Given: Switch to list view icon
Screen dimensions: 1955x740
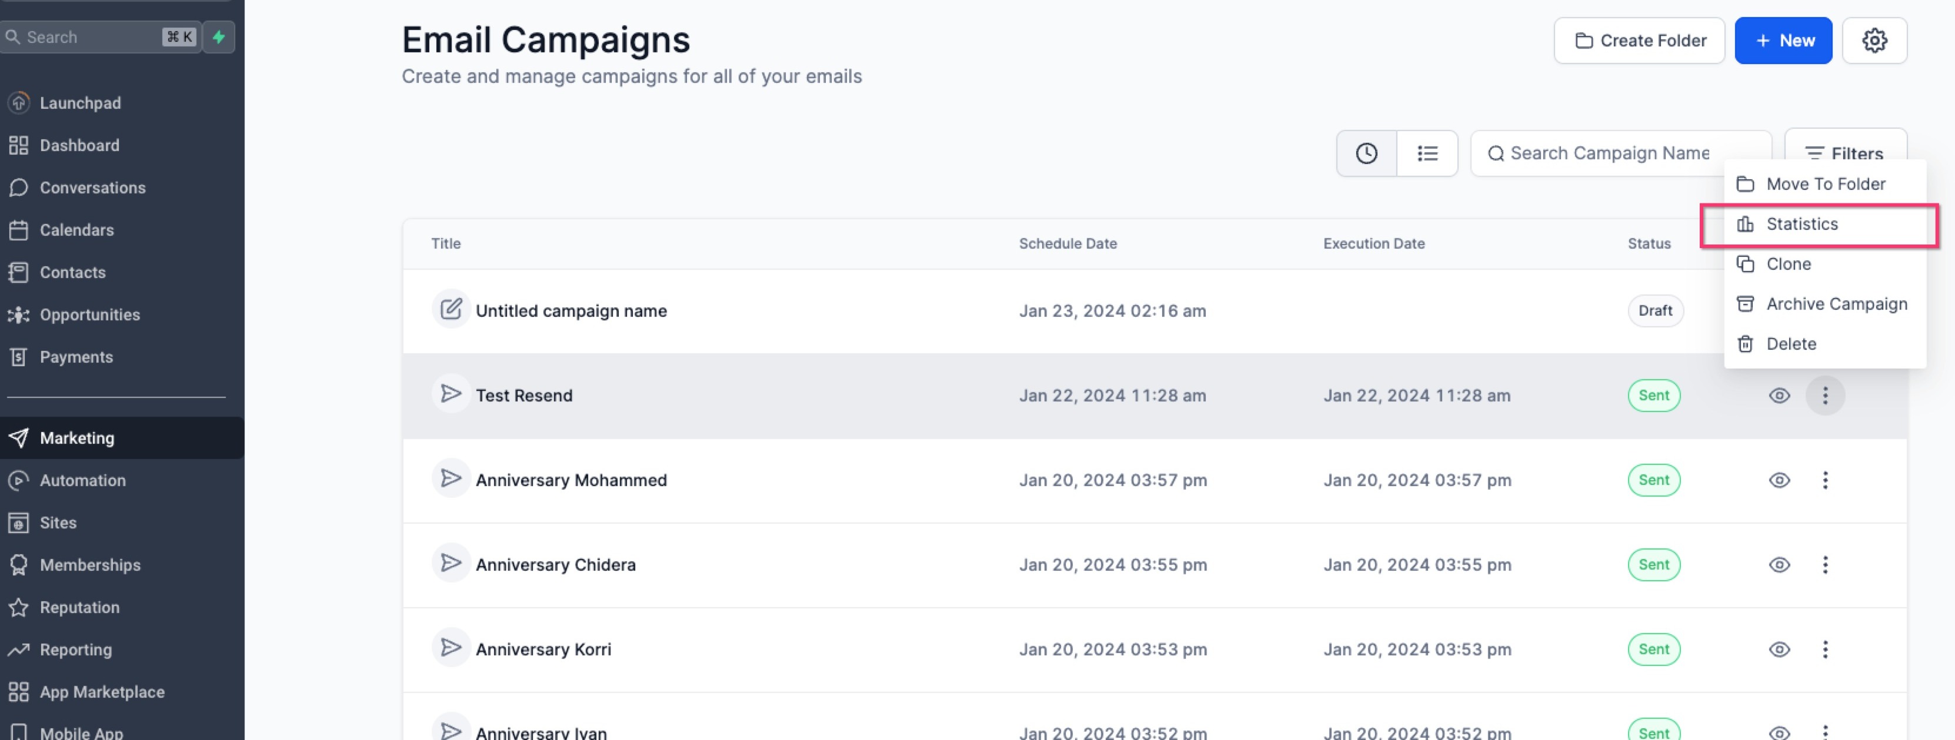Looking at the screenshot, I should (x=1427, y=153).
